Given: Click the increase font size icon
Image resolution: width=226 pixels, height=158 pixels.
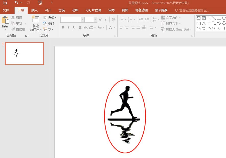Looking at the screenshot, I should pyautogui.click(x=100, y=19).
